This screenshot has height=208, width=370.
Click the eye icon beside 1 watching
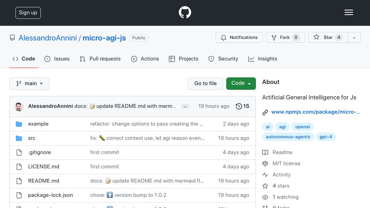265,197
